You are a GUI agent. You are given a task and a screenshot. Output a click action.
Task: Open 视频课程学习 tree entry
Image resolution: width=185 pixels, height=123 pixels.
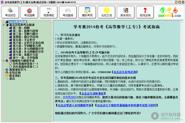tap(18, 70)
